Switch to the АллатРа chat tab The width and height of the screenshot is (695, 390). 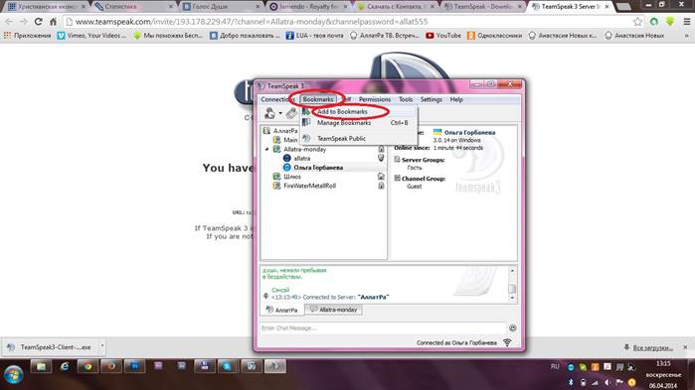(282, 310)
